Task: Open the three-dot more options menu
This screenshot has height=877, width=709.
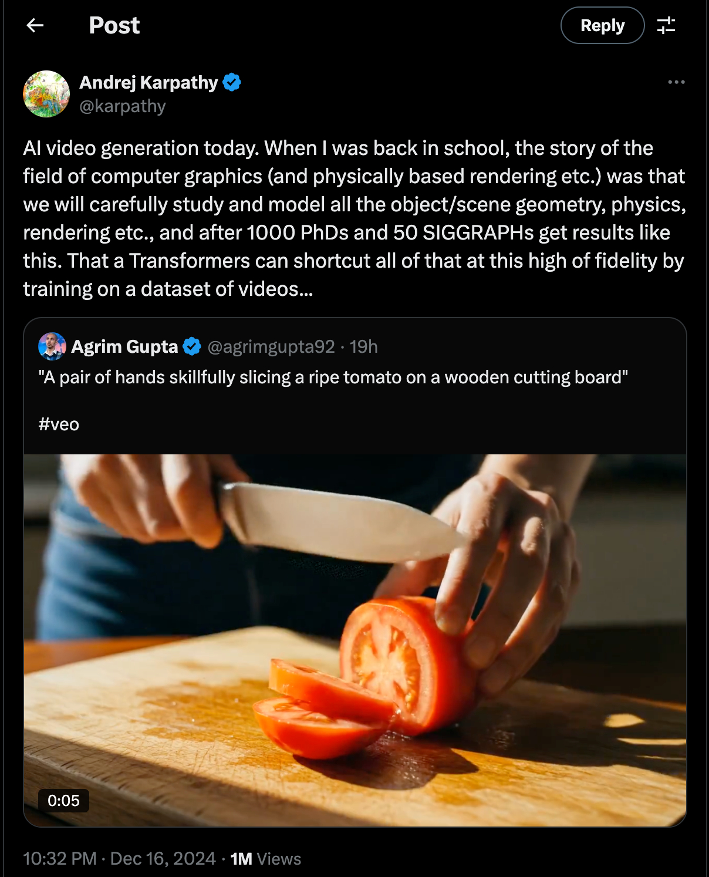Action: (x=676, y=82)
